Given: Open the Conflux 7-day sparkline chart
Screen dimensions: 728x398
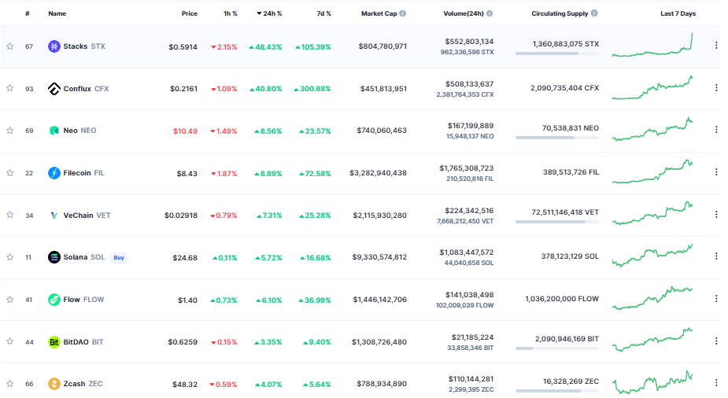Looking at the screenshot, I should point(652,87).
